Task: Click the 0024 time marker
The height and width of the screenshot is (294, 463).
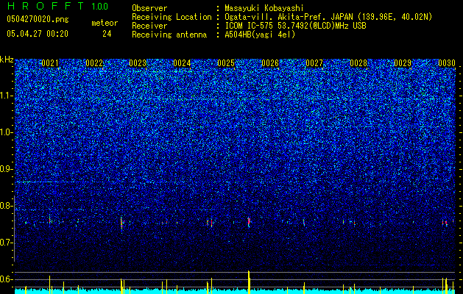Action: click(182, 63)
